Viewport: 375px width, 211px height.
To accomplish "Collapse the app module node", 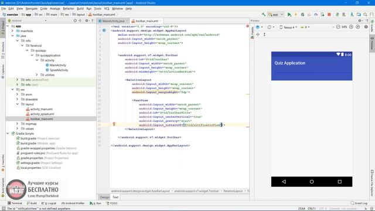I will point(8,26).
